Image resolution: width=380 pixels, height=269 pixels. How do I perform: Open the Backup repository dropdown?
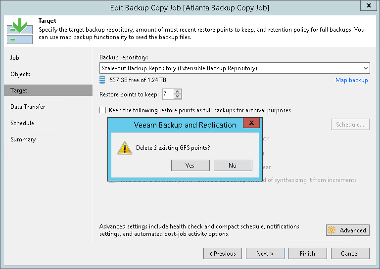click(x=366, y=68)
